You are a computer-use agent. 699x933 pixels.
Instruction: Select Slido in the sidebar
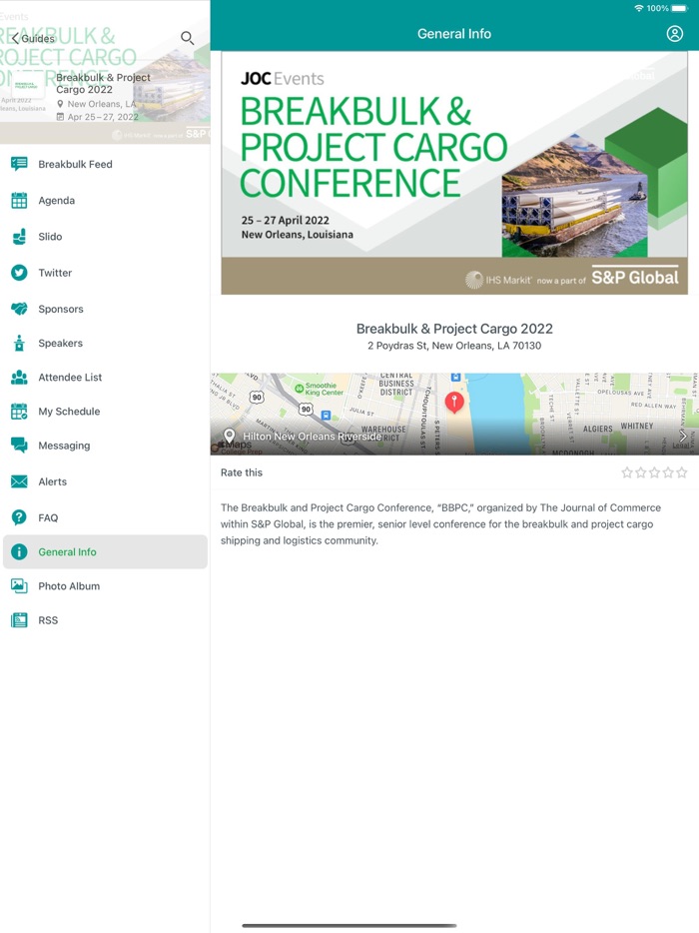(105, 237)
